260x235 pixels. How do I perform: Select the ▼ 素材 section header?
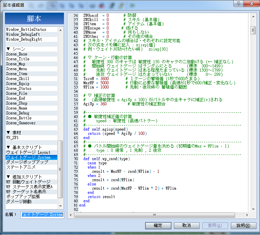point(31,133)
